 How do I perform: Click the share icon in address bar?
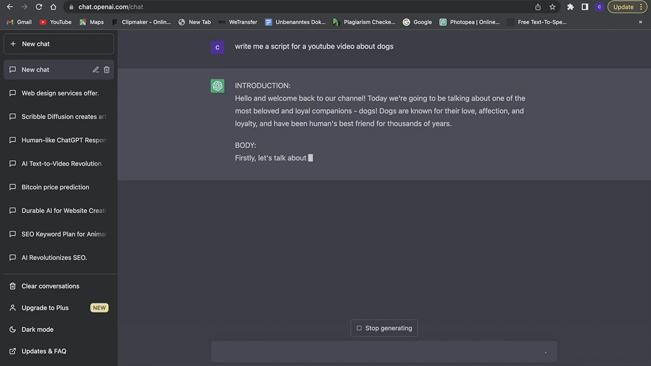pyautogui.click(x=538, y=7)
